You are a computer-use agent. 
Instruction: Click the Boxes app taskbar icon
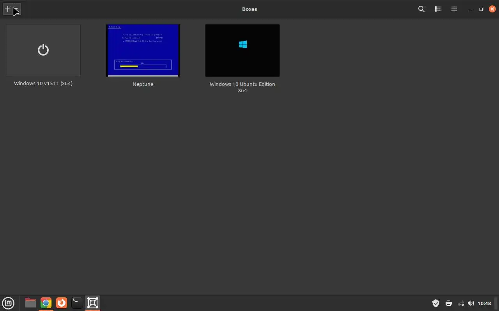[x=93, y=303]
